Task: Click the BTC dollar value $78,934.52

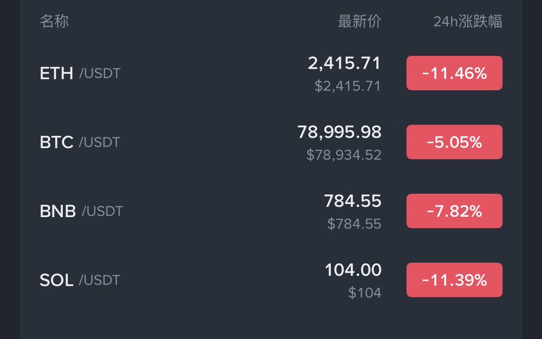Action: (344, 155)
